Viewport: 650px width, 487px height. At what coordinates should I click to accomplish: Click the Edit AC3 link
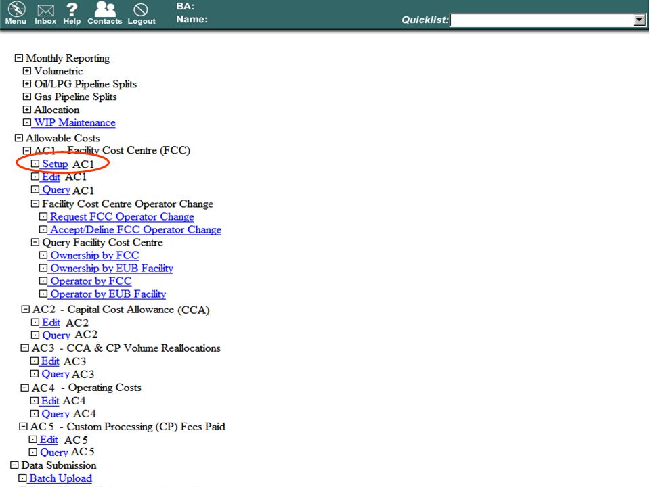pos(50,361)
